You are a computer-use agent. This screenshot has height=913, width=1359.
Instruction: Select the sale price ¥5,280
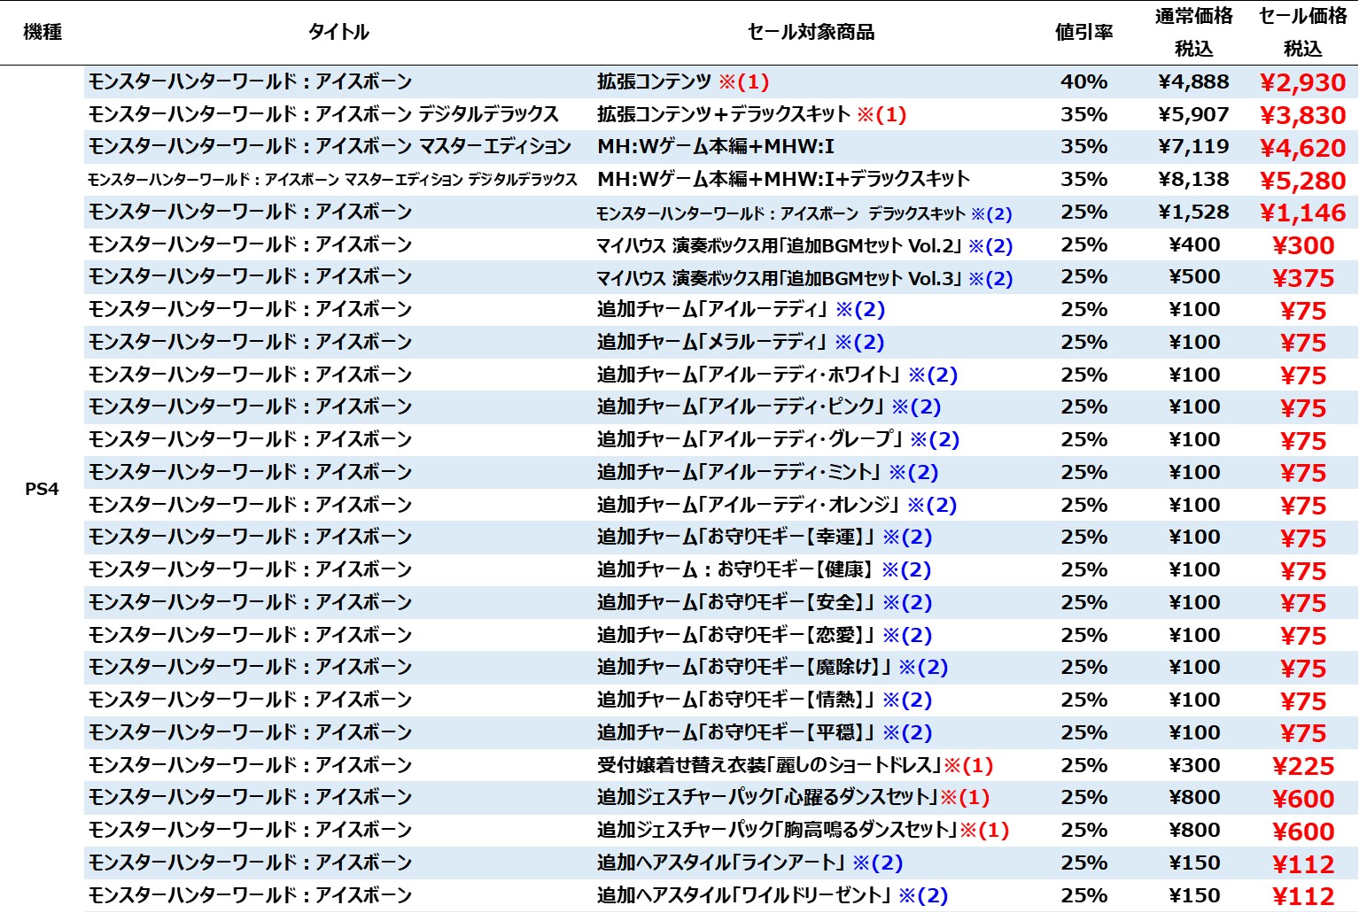pyautogui.click(x=1303, y=181)
